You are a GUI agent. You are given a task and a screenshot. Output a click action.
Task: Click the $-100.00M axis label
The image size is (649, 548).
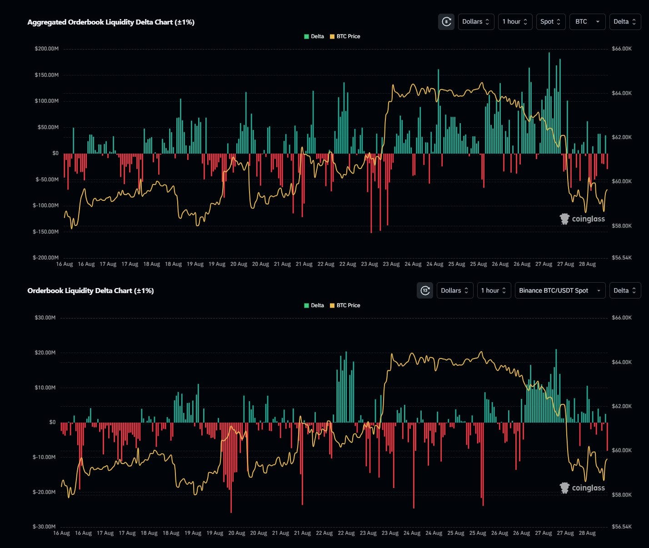(45, 205)
